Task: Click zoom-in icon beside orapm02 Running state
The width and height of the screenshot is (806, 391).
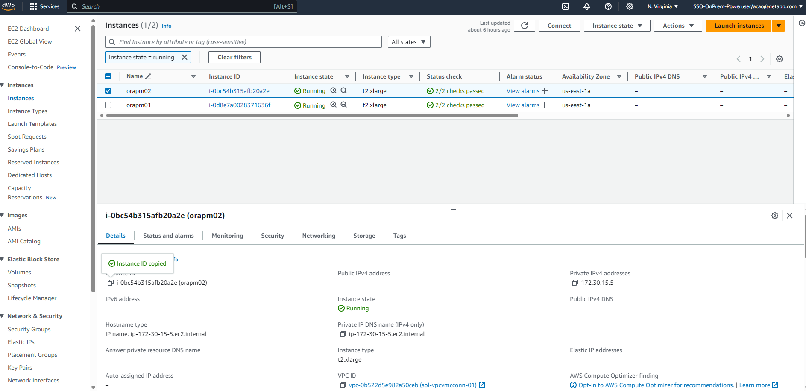Action: 334,90
